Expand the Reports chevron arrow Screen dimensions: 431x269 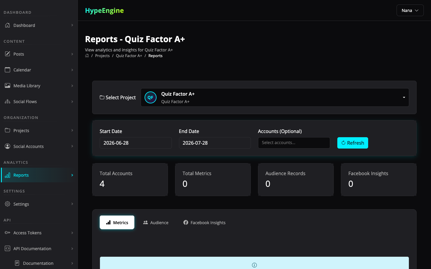(72, 175)
